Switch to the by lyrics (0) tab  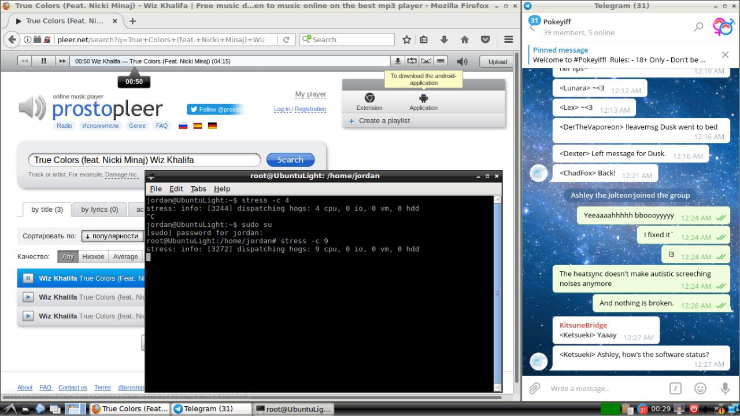point(99,209)
